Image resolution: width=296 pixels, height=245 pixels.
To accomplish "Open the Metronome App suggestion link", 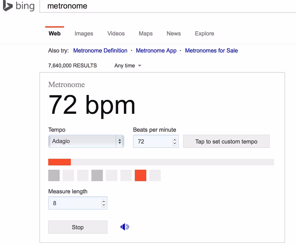I will tap(156, 51).
